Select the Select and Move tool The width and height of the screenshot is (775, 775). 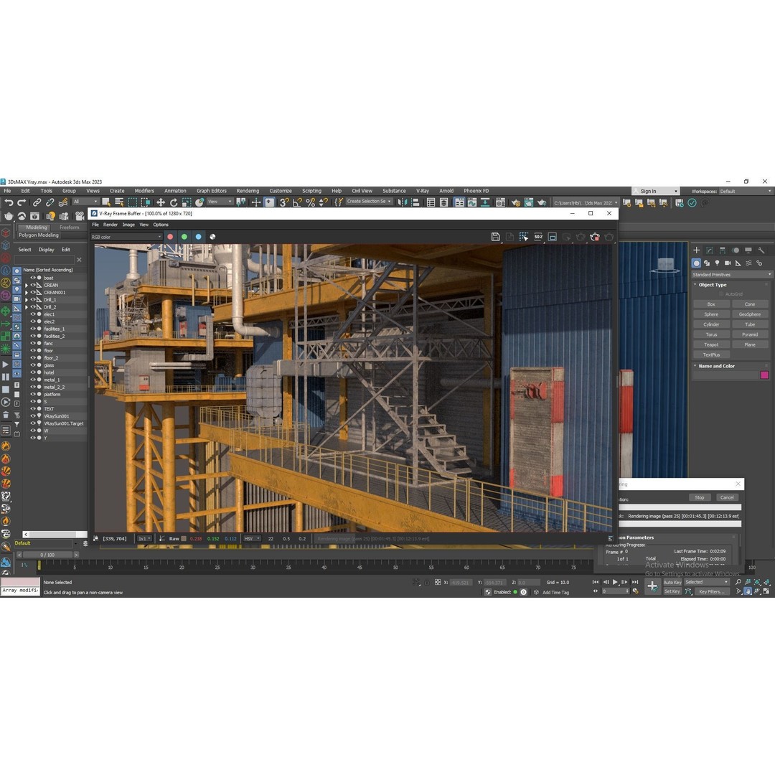click(161, 202)
